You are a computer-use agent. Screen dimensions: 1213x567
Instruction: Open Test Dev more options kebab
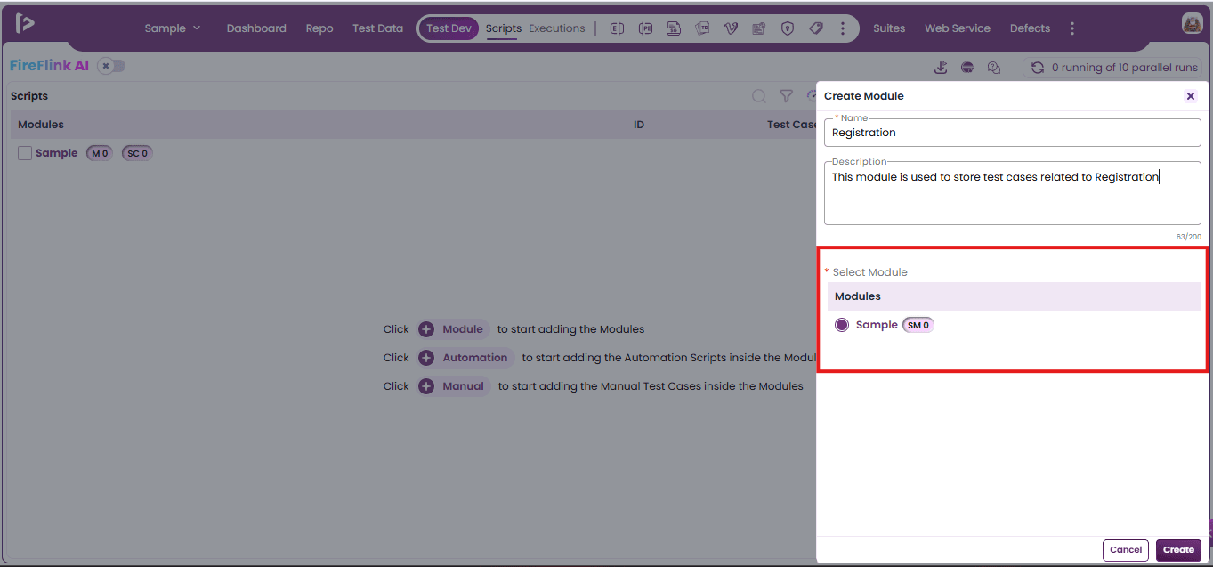tap(843, 28)
